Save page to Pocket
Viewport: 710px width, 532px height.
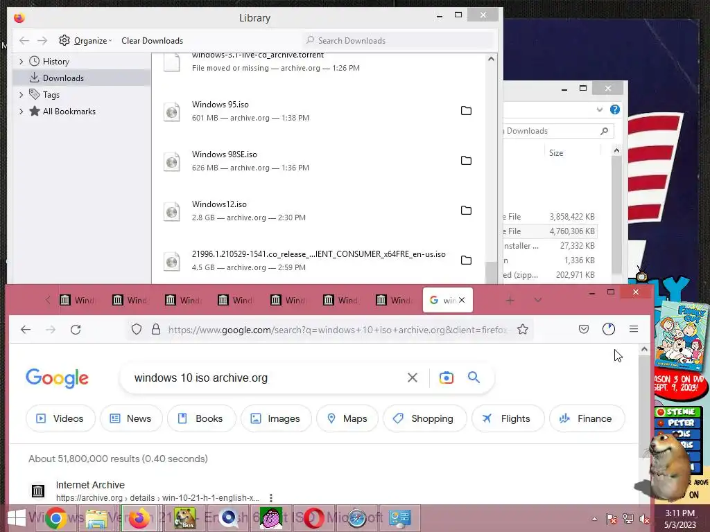coord(584,329)
